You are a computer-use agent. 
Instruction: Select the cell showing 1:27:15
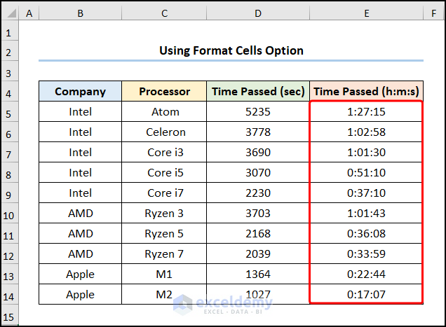[x=366, y=112]
